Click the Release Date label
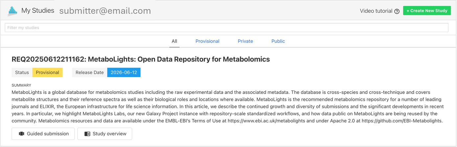Viewport: 457px width, 147px height. (90, 72)
